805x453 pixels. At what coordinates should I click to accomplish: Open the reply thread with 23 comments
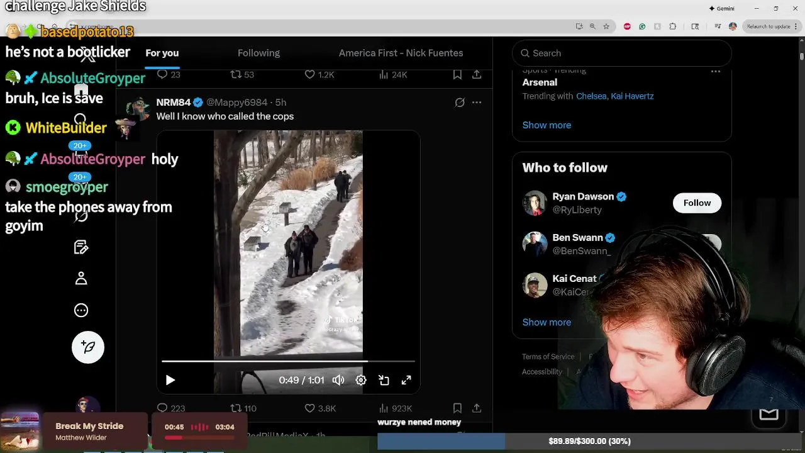pyautogui.click(x=168, y=74)
